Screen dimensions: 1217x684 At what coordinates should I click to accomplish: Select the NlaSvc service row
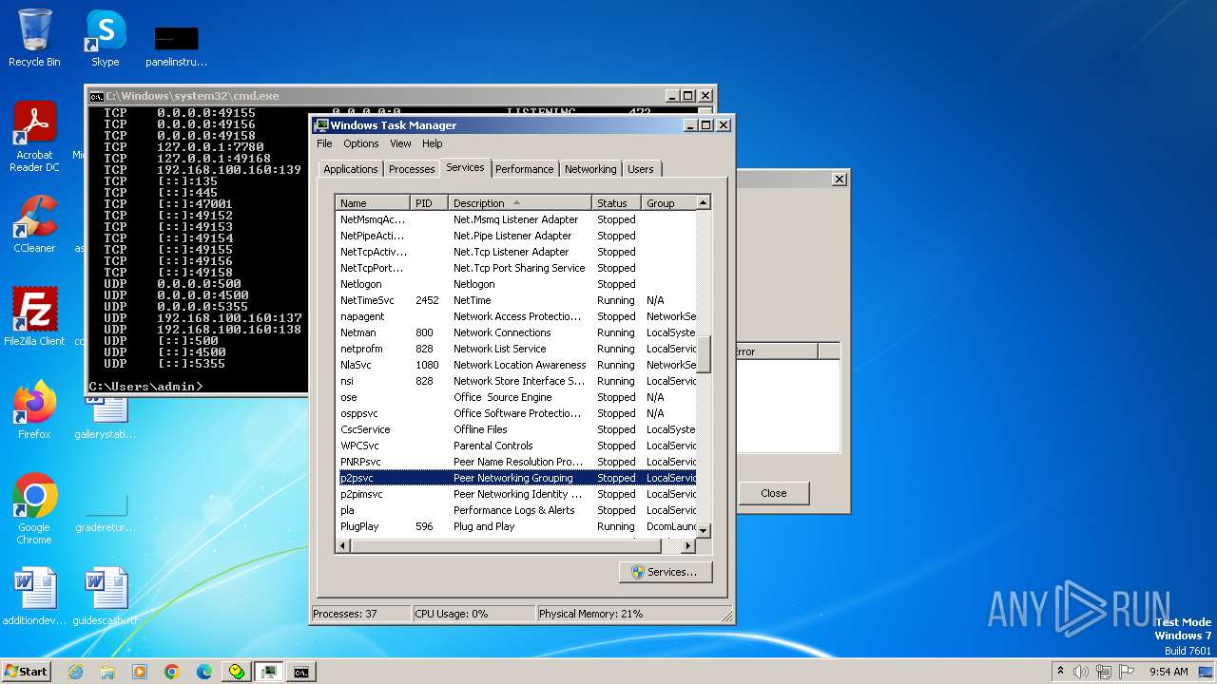tap(517, 365)
